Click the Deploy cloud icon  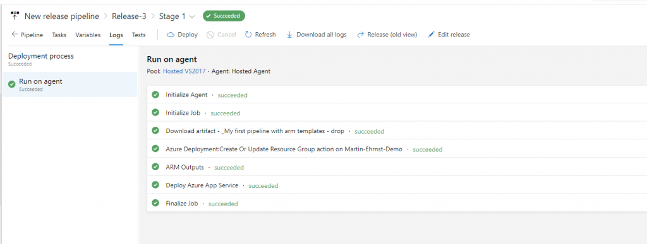point(171,35)
